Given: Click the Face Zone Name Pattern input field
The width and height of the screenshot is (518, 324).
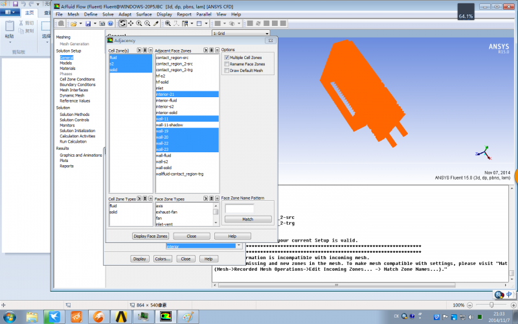Looking at the screenshot, I should [240, 208].
